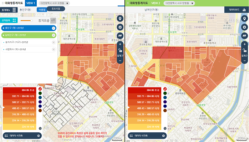Image resolution: width=249 pixels, height=142 pixels.
Task: Reset legend colors icon in VIEW 1 legend
Action: (x=40, y=128)
